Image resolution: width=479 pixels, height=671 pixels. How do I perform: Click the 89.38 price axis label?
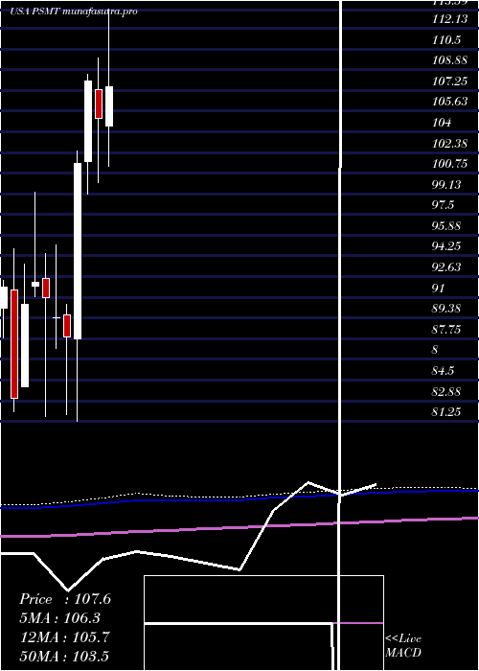(x=446, y=308)
